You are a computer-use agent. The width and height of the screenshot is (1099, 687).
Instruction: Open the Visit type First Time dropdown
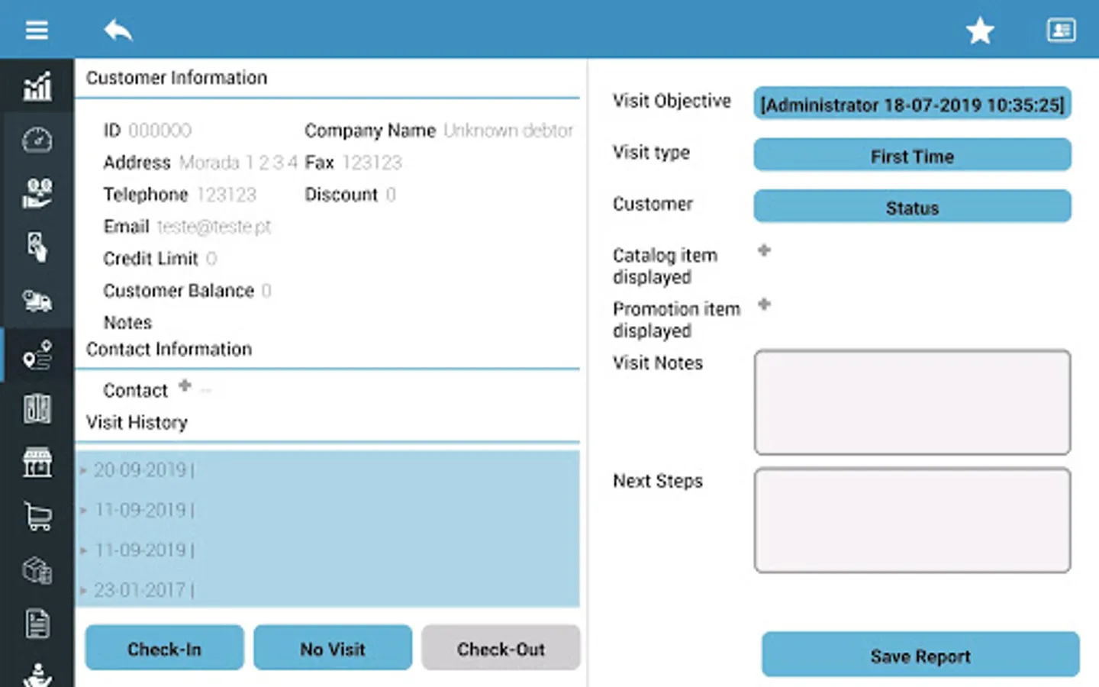point(912,156)
